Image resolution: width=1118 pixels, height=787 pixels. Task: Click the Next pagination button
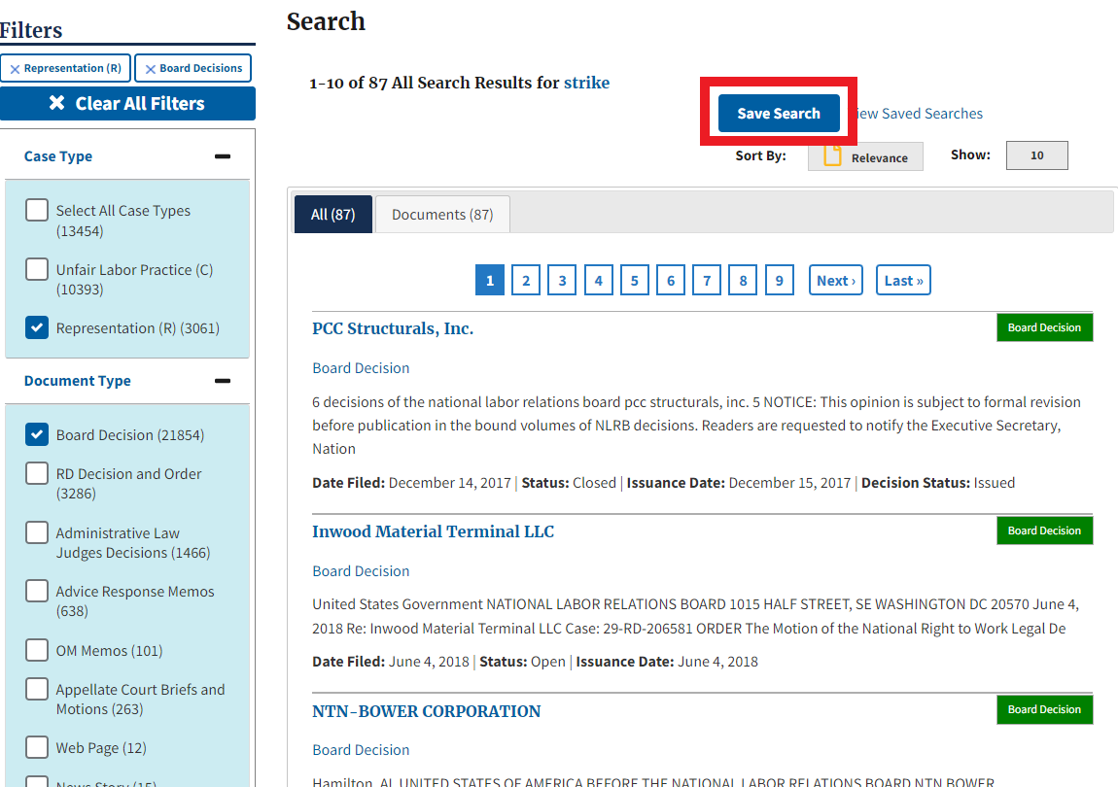pos(835,281)
